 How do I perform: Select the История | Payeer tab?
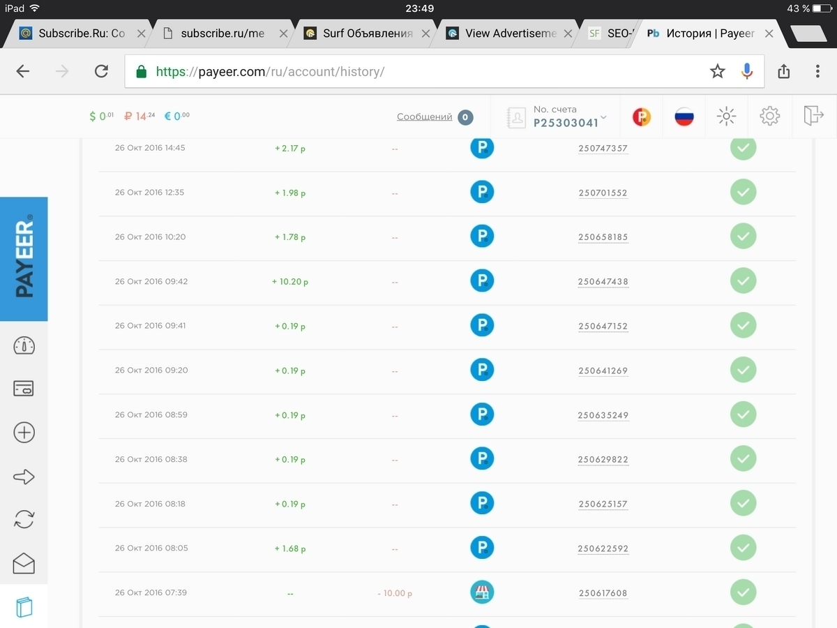click(x=710, y=33)
